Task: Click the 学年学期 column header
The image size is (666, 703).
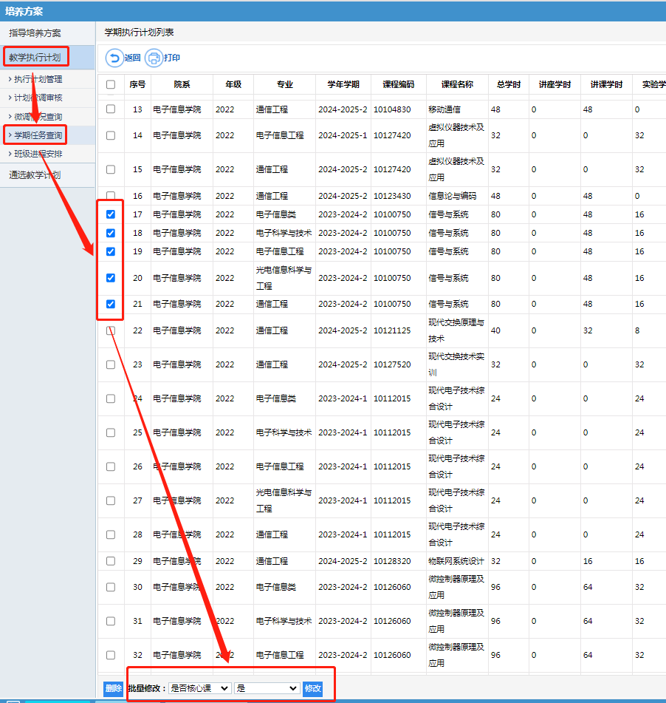Action: click(342, 85)
